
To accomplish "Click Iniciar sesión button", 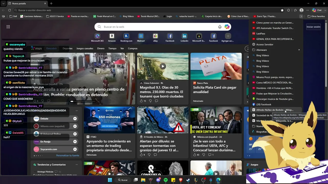I will (313, 27).
